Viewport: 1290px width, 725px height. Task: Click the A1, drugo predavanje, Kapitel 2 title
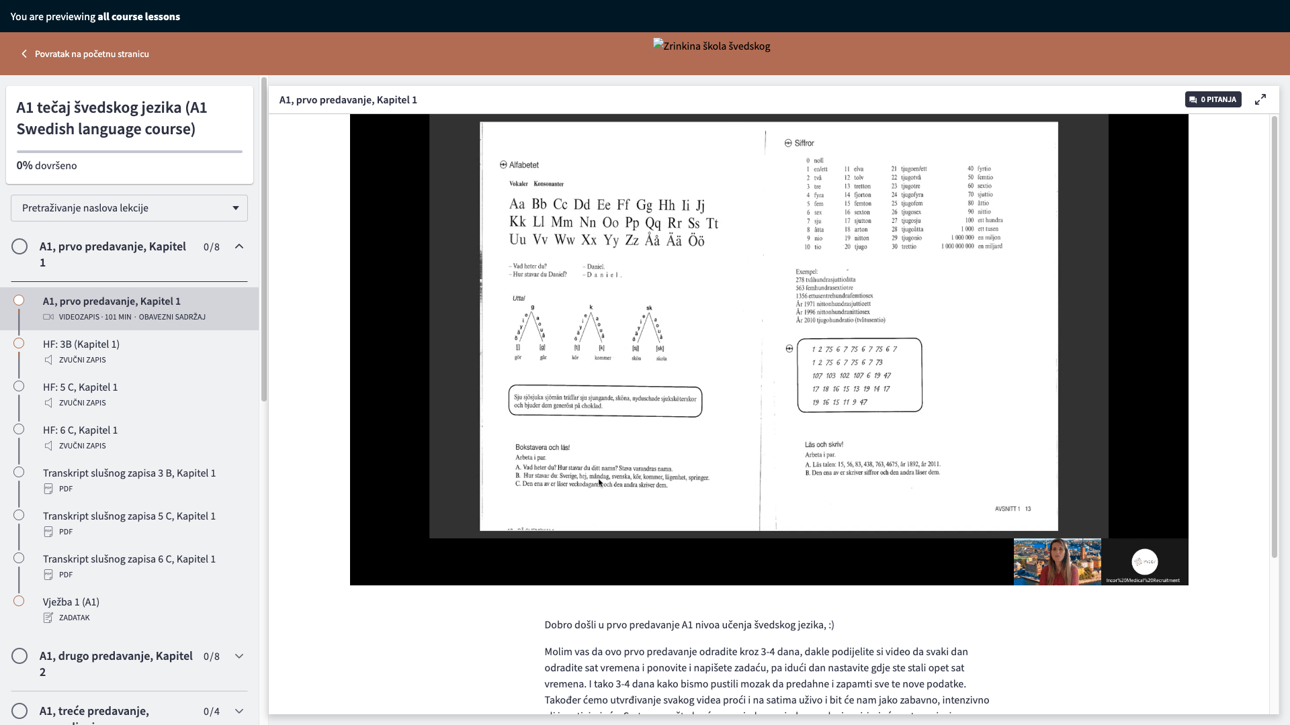pyautogui.click(x=116, y=664)
